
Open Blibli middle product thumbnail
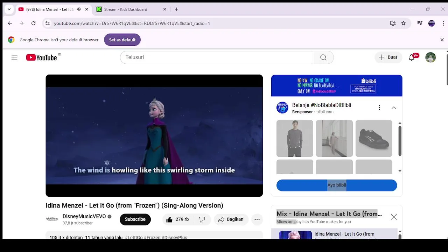(334, 139)
